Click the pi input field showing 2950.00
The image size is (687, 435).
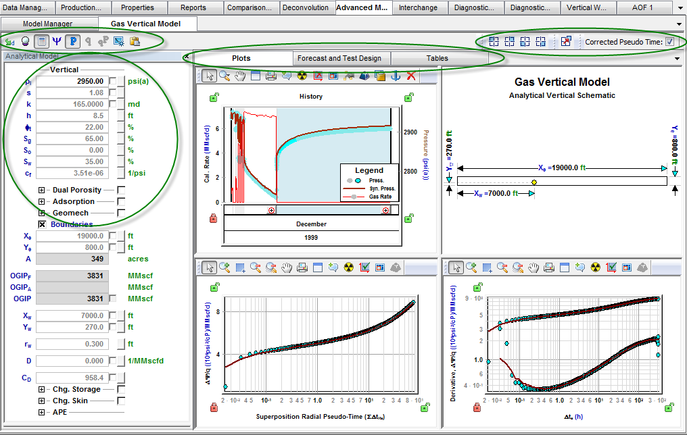[x=72, y=81]
